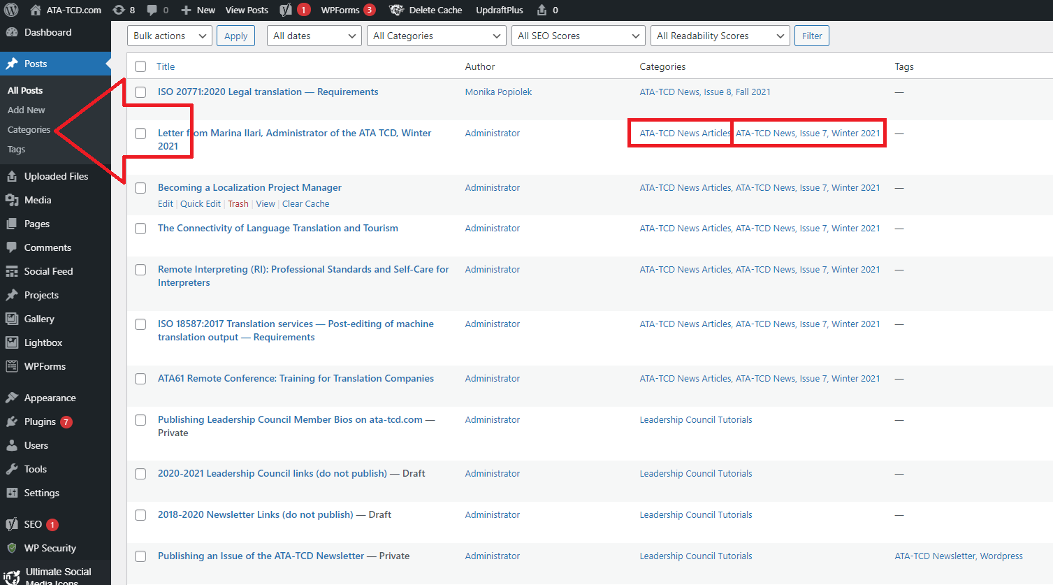Click the Appearance paintbrush icon

pyautogui.click(x=12, y=398)
